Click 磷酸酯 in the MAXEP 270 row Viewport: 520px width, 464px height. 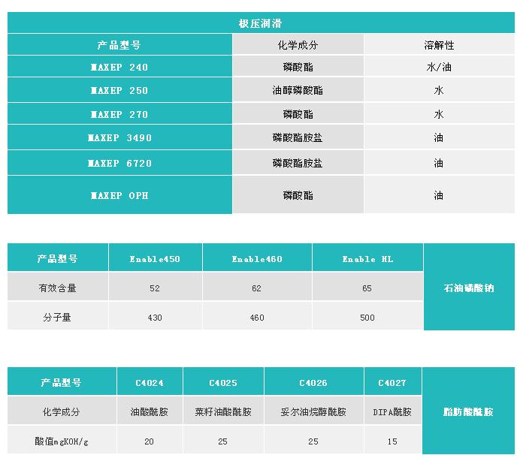pyautogui.click(x=298, y=114)
